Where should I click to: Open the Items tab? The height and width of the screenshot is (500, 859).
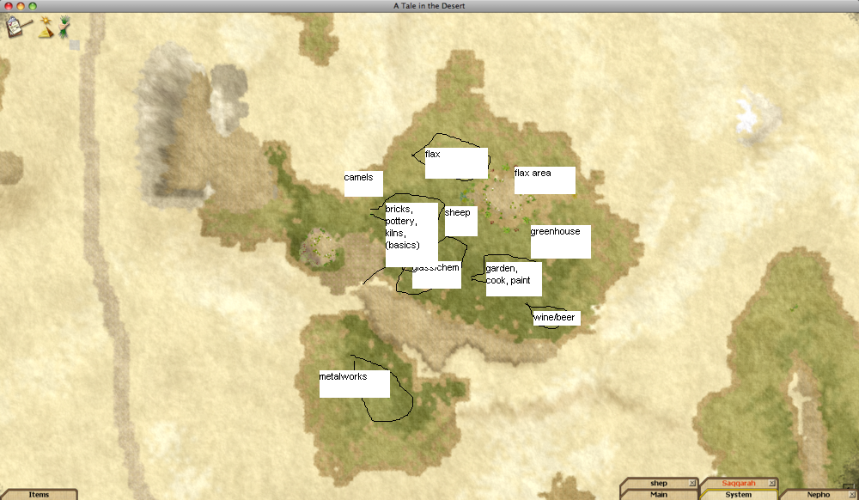[39, 495]
